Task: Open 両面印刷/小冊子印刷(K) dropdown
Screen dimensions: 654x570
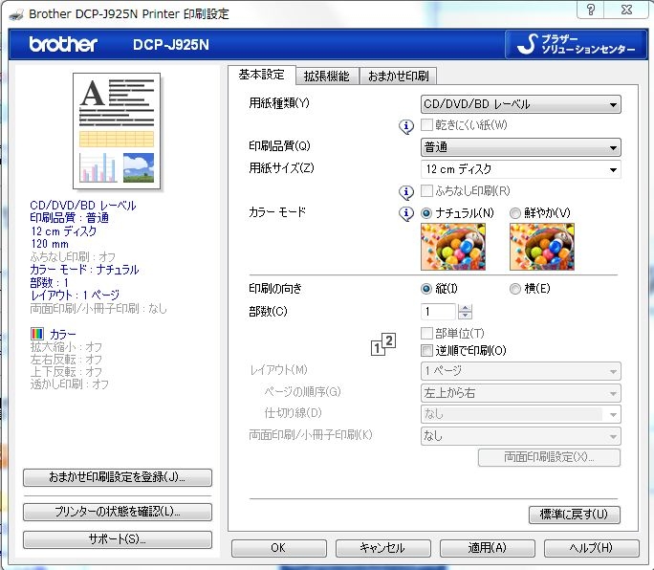Action: pos(520,436)
